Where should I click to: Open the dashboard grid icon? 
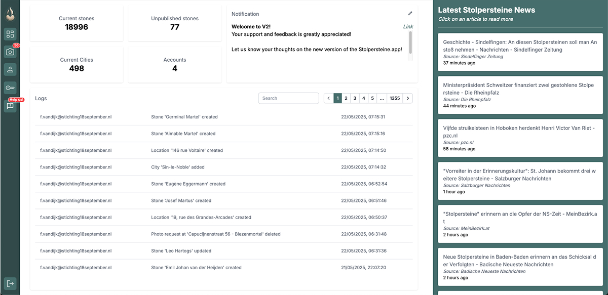(10, 34)
